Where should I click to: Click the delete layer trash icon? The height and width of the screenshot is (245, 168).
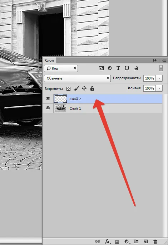coord(155,241)
